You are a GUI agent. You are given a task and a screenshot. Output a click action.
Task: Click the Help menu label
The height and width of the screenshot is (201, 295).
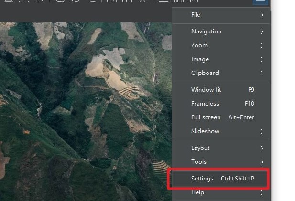(x=197, y=192)
